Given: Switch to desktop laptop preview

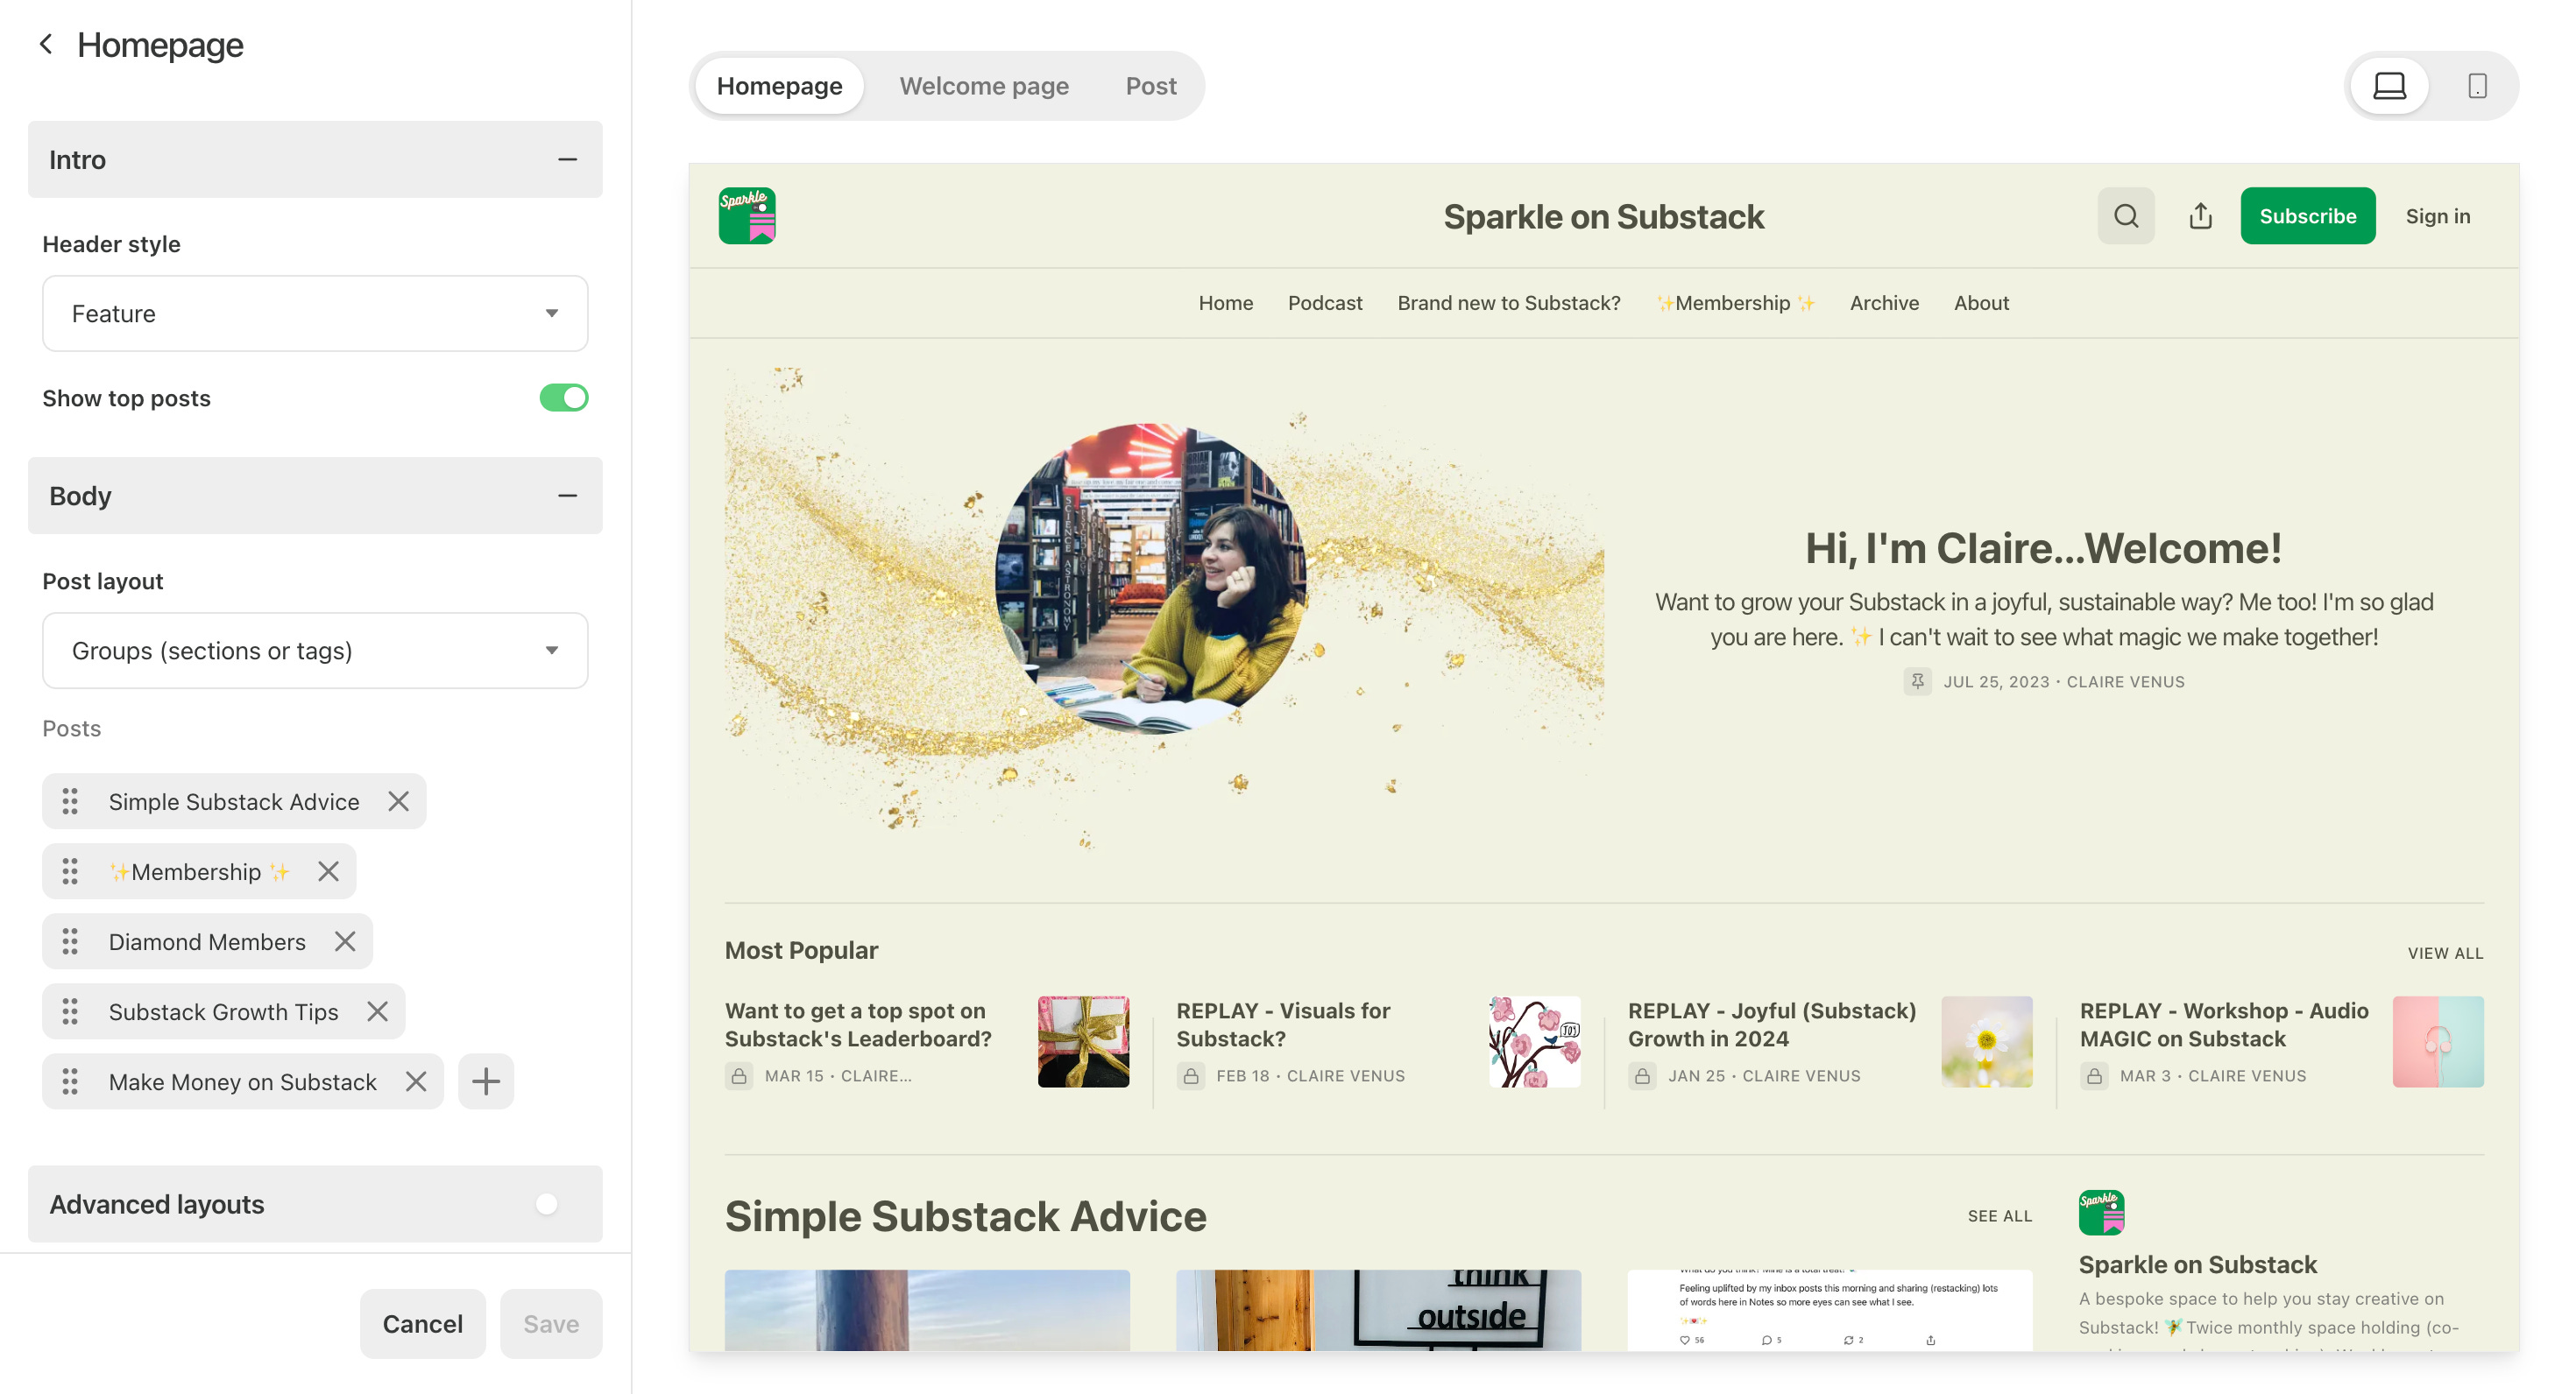Looking at the screenshot, I should (2388, 86).
